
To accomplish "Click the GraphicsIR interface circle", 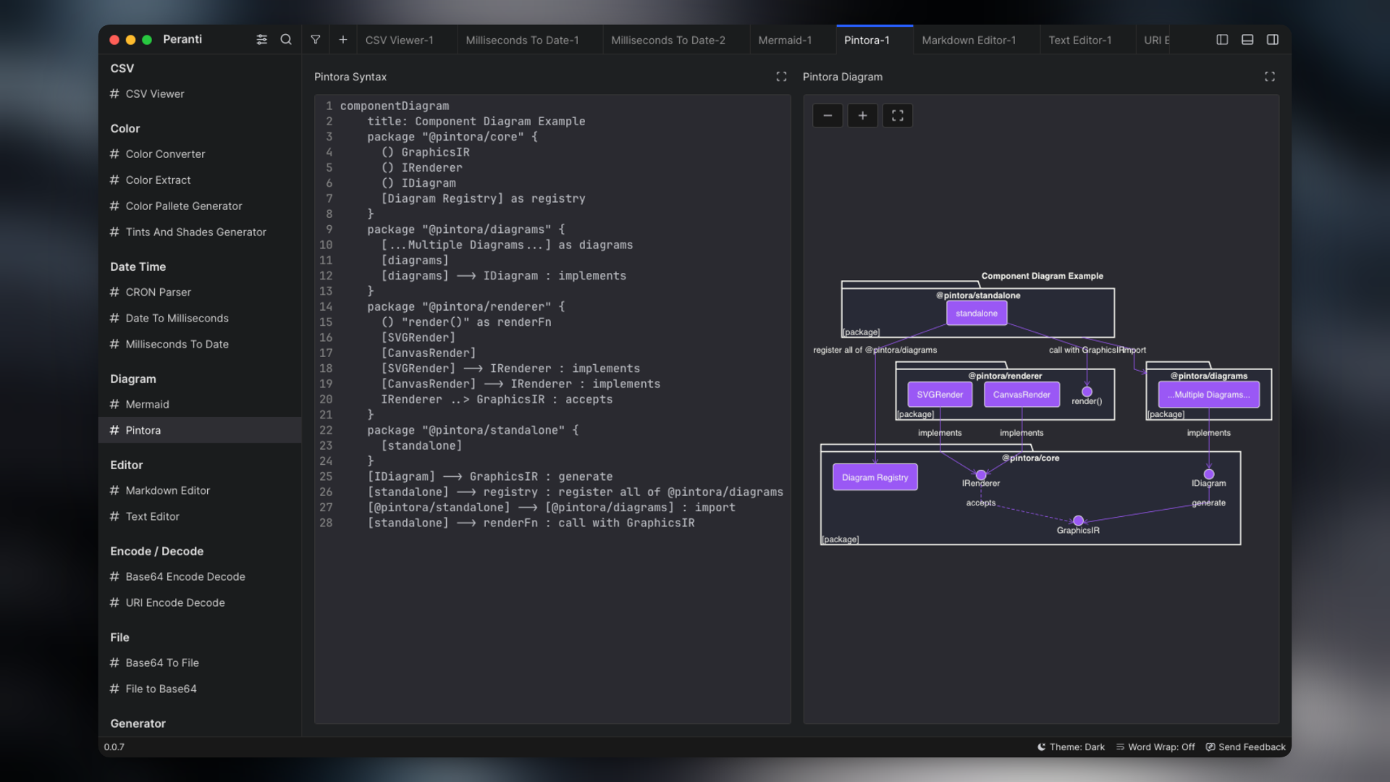I will [1078, 521].
